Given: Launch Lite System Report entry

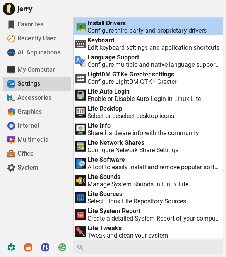Looking at the screenshot, I should [148, 215].
